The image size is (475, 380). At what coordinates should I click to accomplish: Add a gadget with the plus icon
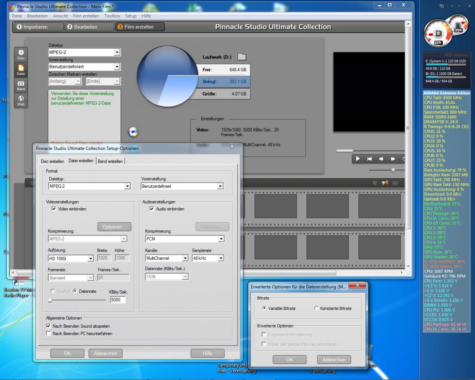[469, 6]
